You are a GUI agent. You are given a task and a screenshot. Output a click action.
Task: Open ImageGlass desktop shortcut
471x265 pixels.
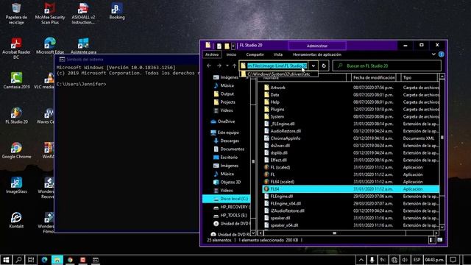[16, 185]
